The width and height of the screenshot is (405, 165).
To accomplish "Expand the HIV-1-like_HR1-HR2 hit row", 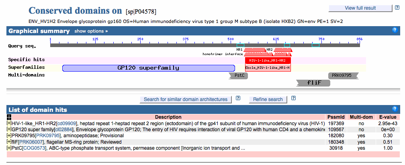I will pos(9,123).
